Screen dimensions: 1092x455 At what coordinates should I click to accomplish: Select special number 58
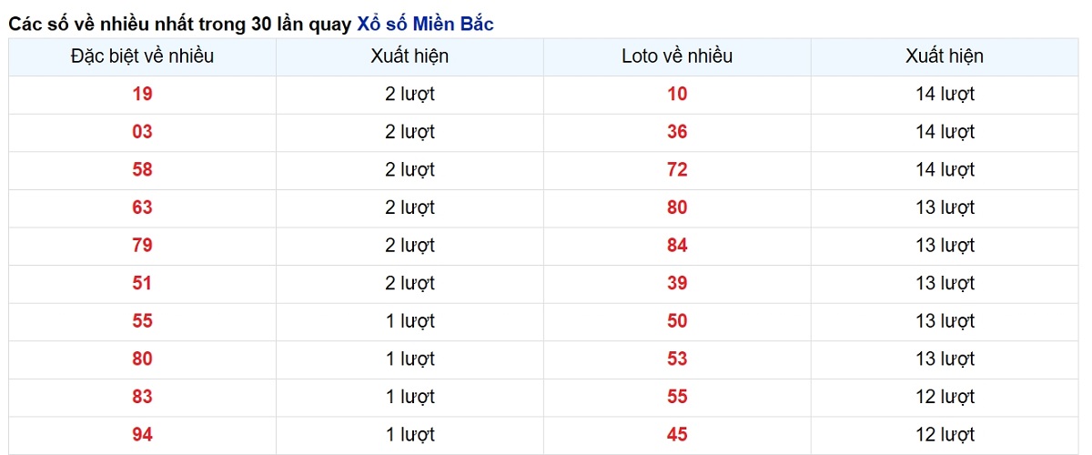pyautogui.click(x=142, y=170)
